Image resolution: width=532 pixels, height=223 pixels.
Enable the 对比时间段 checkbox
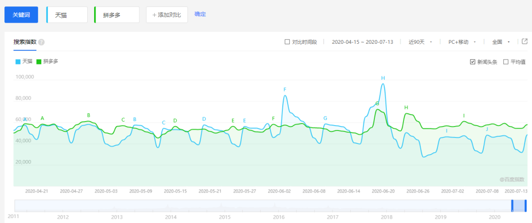click(287, 42)
